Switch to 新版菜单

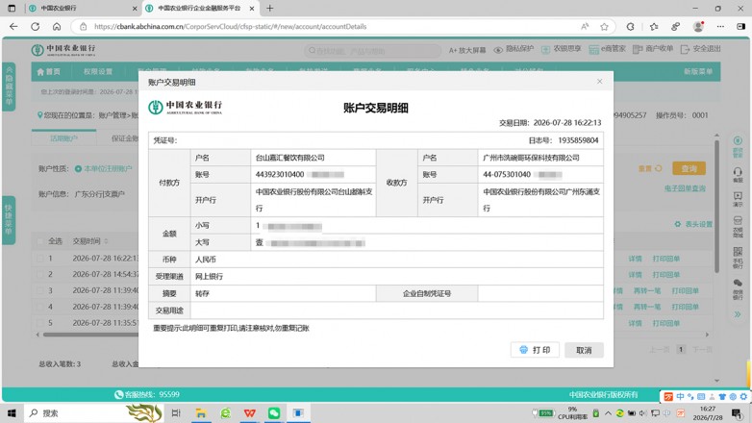[x=698, y=71]
